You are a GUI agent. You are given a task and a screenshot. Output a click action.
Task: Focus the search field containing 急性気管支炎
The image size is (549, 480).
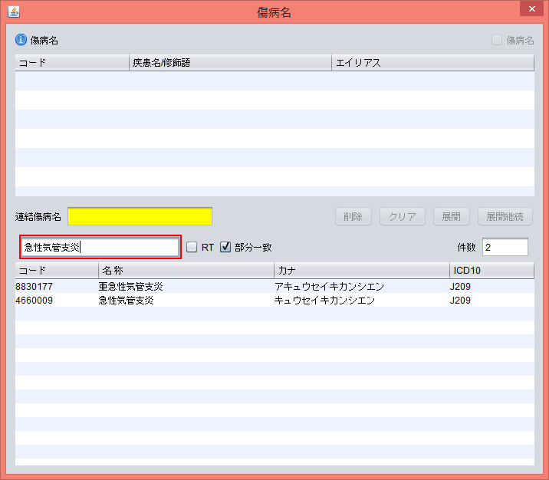pyautogui.click(x=100, y=247)
